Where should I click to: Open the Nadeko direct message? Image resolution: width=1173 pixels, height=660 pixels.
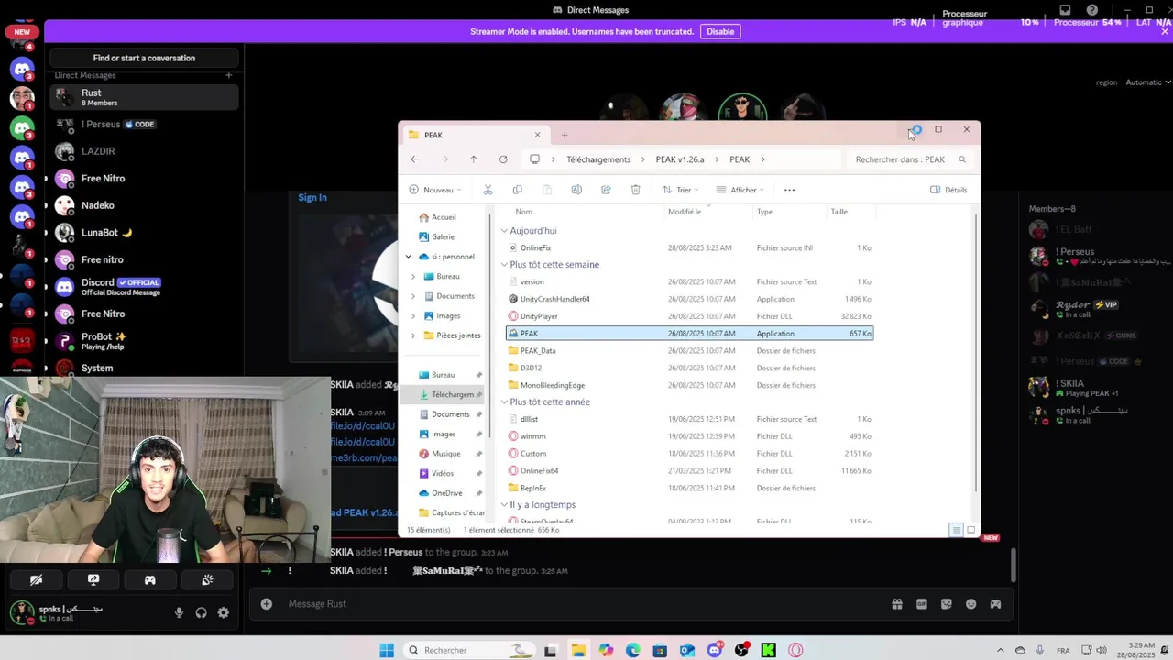click(x=144, y=205)
